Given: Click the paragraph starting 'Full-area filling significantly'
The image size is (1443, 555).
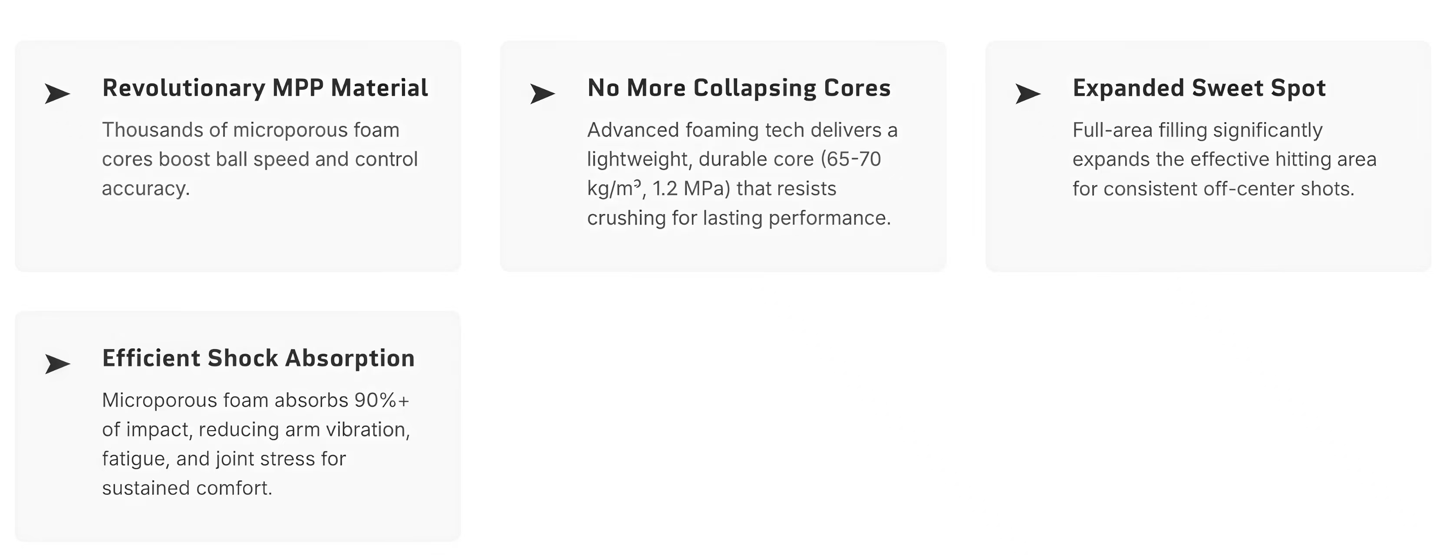Looking at the screenshot, I should 1224,159.
